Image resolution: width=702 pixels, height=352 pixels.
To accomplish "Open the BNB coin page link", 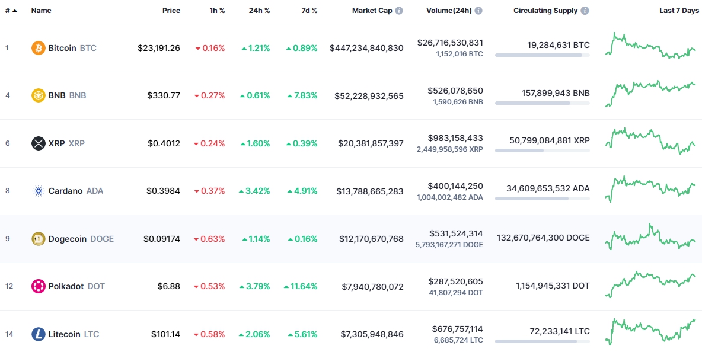I will [x=59, y=96].
